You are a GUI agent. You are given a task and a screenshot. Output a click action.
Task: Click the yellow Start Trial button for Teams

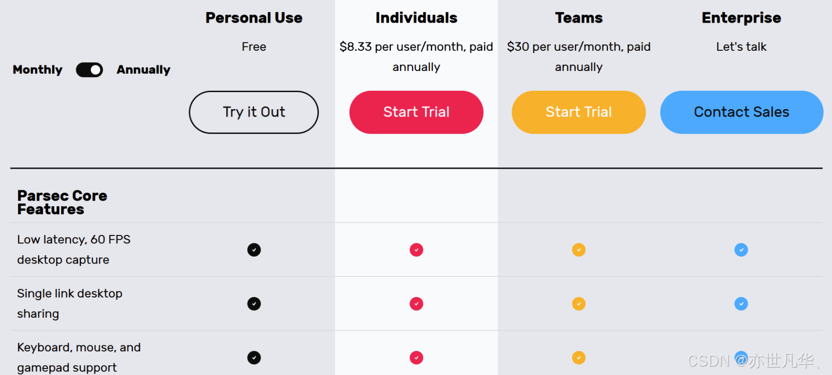point(578,112)
